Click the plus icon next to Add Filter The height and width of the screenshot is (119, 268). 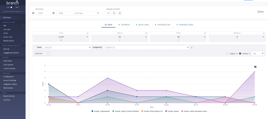pyautogui.click(x=48, y=53)
